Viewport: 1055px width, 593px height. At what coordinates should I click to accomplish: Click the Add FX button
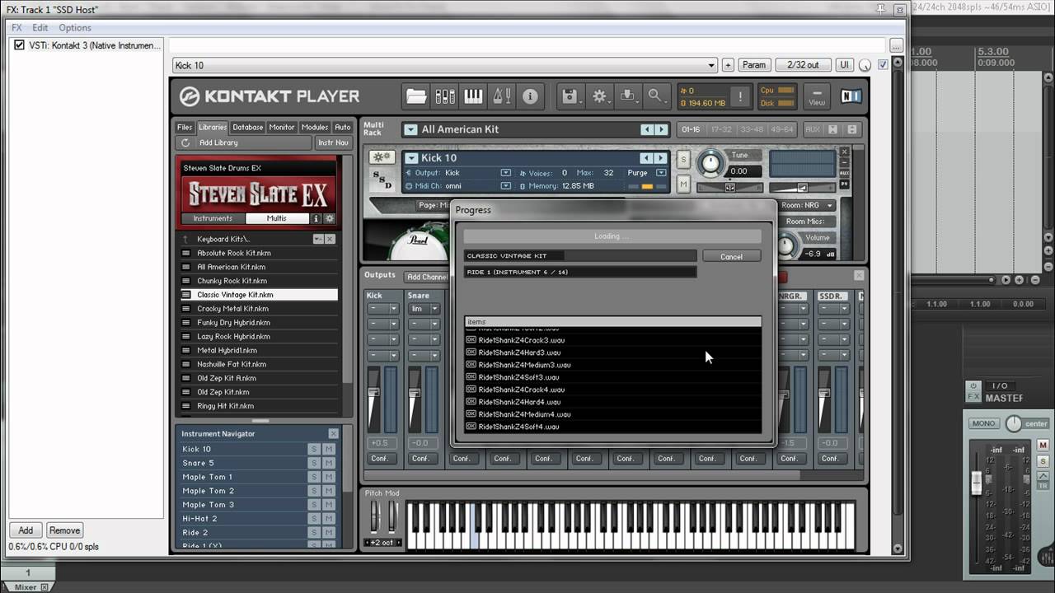26,530
